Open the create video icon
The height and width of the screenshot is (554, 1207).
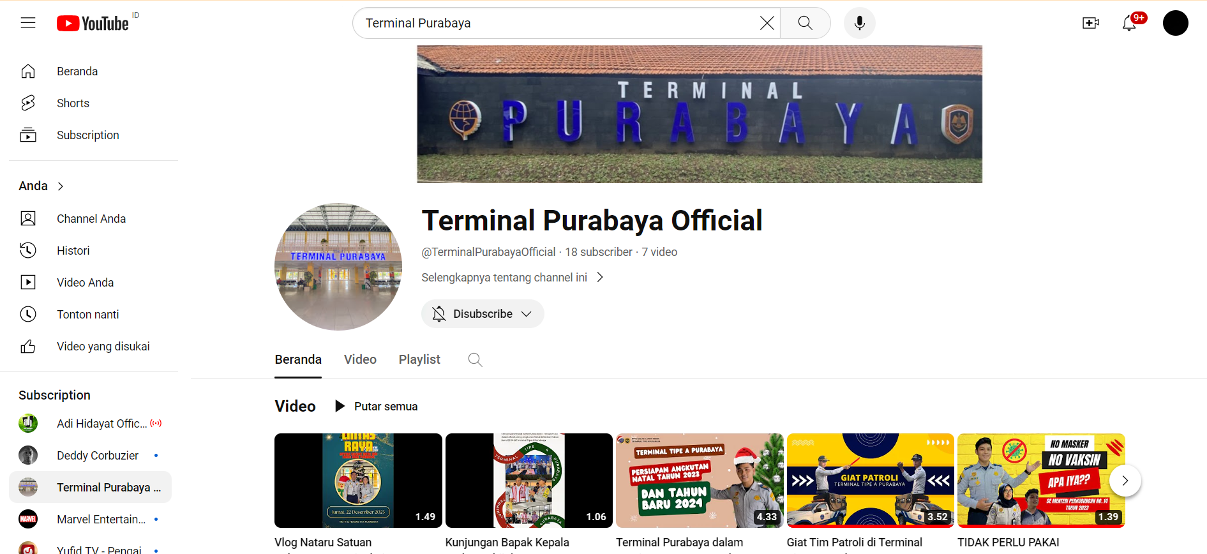point(1090,24)
